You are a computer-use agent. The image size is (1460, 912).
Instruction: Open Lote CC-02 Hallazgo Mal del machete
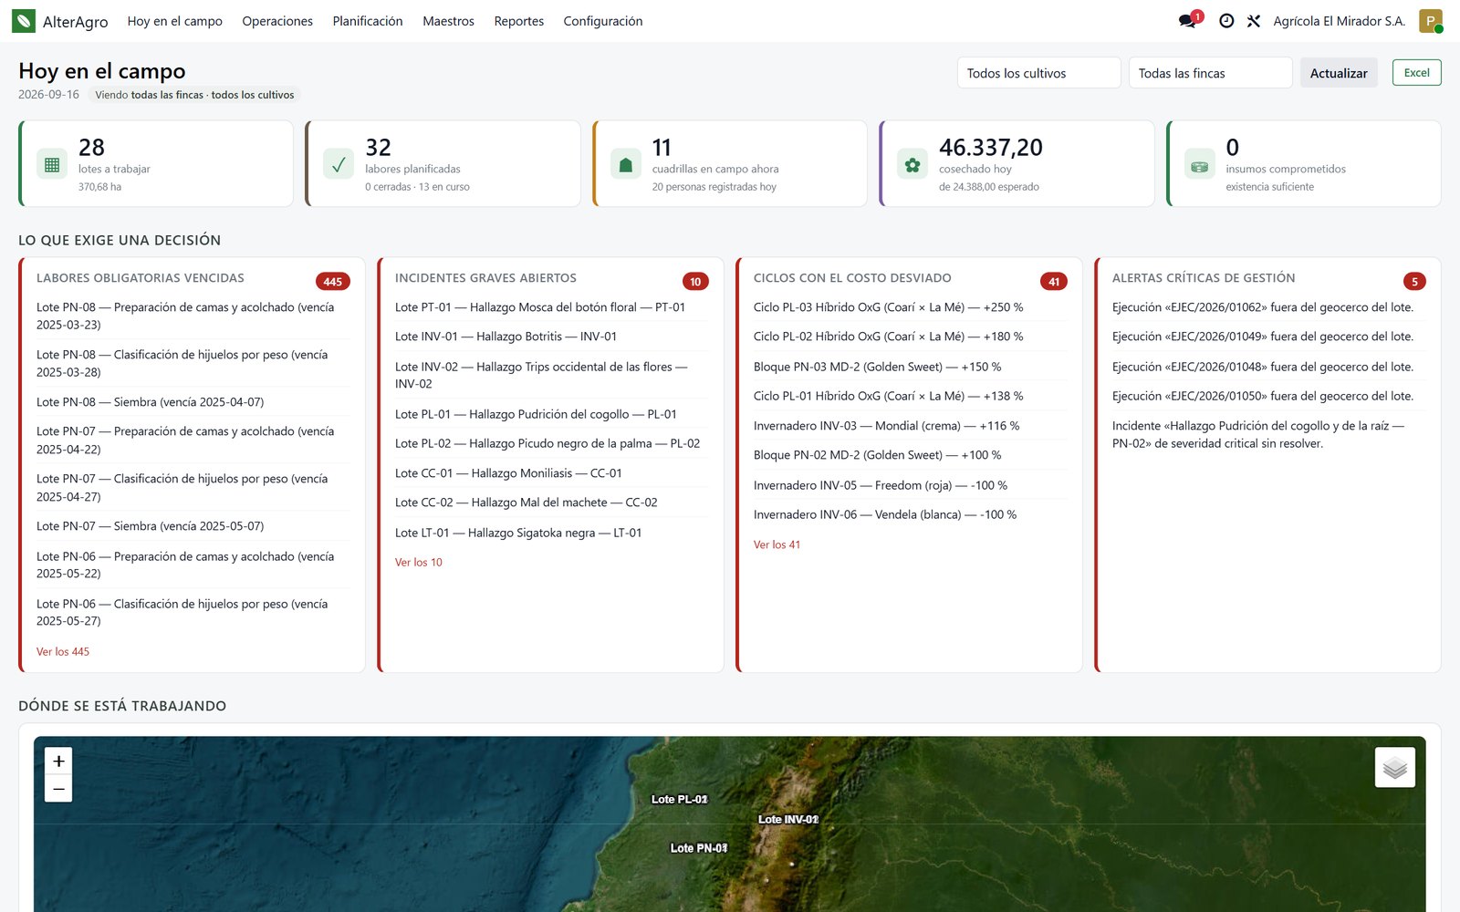click(x=551, y=503)
